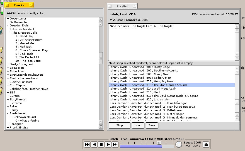The width and height of the screenshot is (245, 151).
Task: Select 'Oh what a feeling' track
Action: [x=27, y=121]
